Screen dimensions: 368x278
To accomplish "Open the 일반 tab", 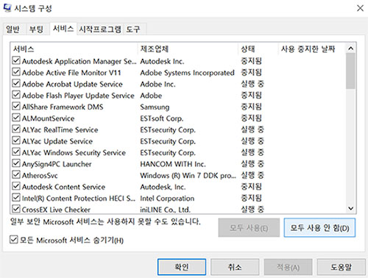I will click(13, 29).
